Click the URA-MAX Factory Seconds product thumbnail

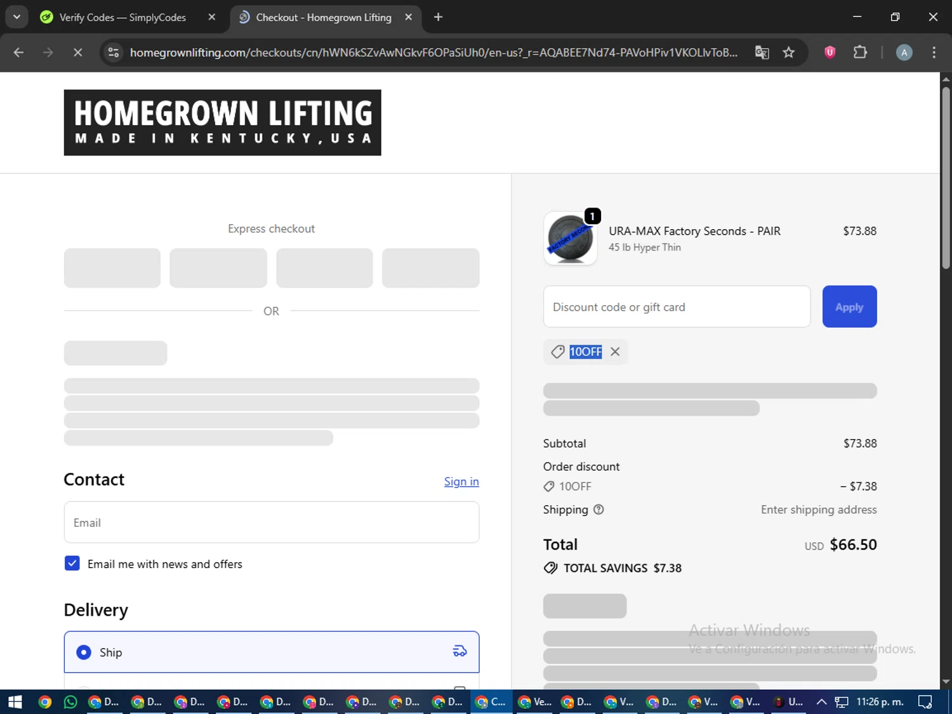(571, 239)
